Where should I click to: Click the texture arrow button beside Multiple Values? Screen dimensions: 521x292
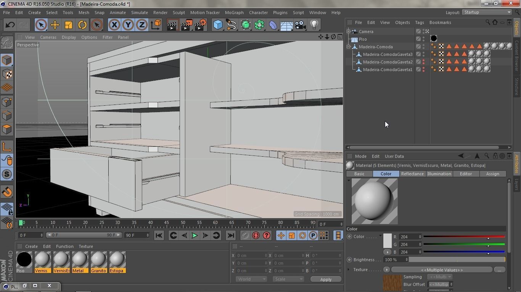coord(386,270)
